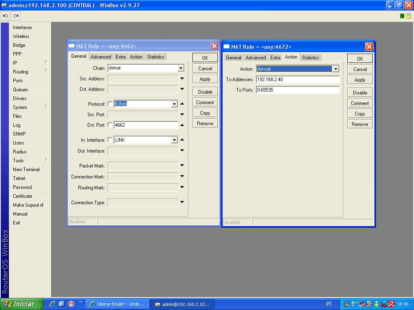Click the green user messenger tray icon
Image resolution: width=414 pixels, height=310 pixels.
tap(377, 304)
